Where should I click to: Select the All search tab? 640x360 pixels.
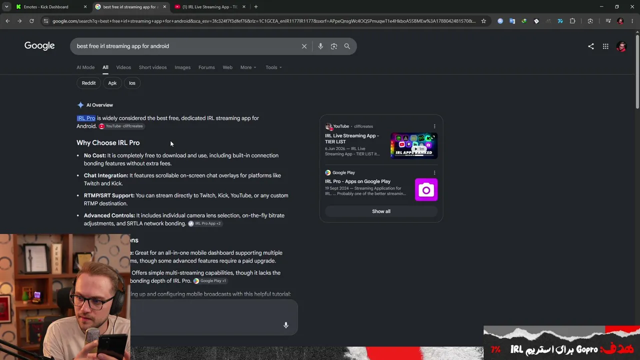(x=105, y=67)
